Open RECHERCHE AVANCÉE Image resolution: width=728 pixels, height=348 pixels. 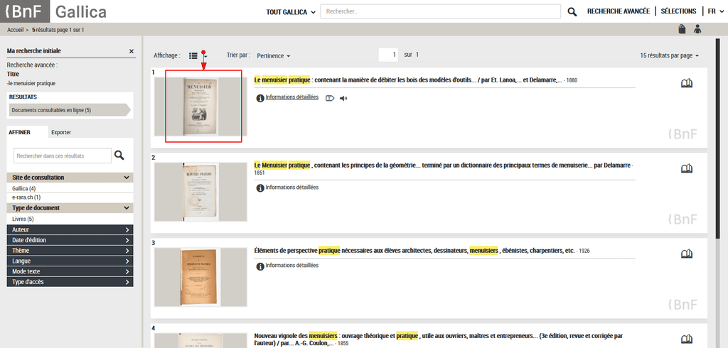[618, 11]
